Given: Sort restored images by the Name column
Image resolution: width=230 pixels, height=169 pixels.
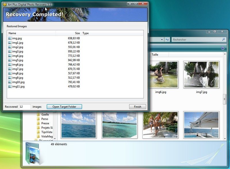Looking at the screenshot, I should pyautogui.click(x=31, y=33).
